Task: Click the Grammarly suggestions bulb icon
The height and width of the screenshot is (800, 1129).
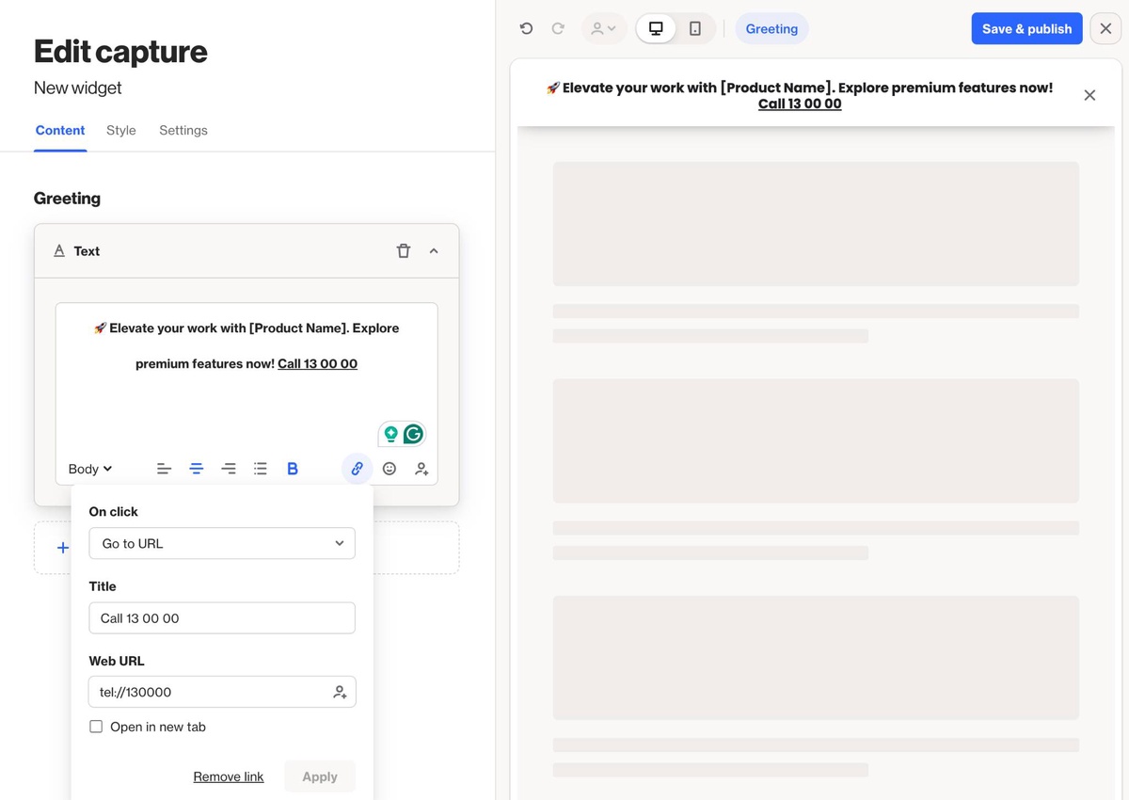Action: [390, 434]
